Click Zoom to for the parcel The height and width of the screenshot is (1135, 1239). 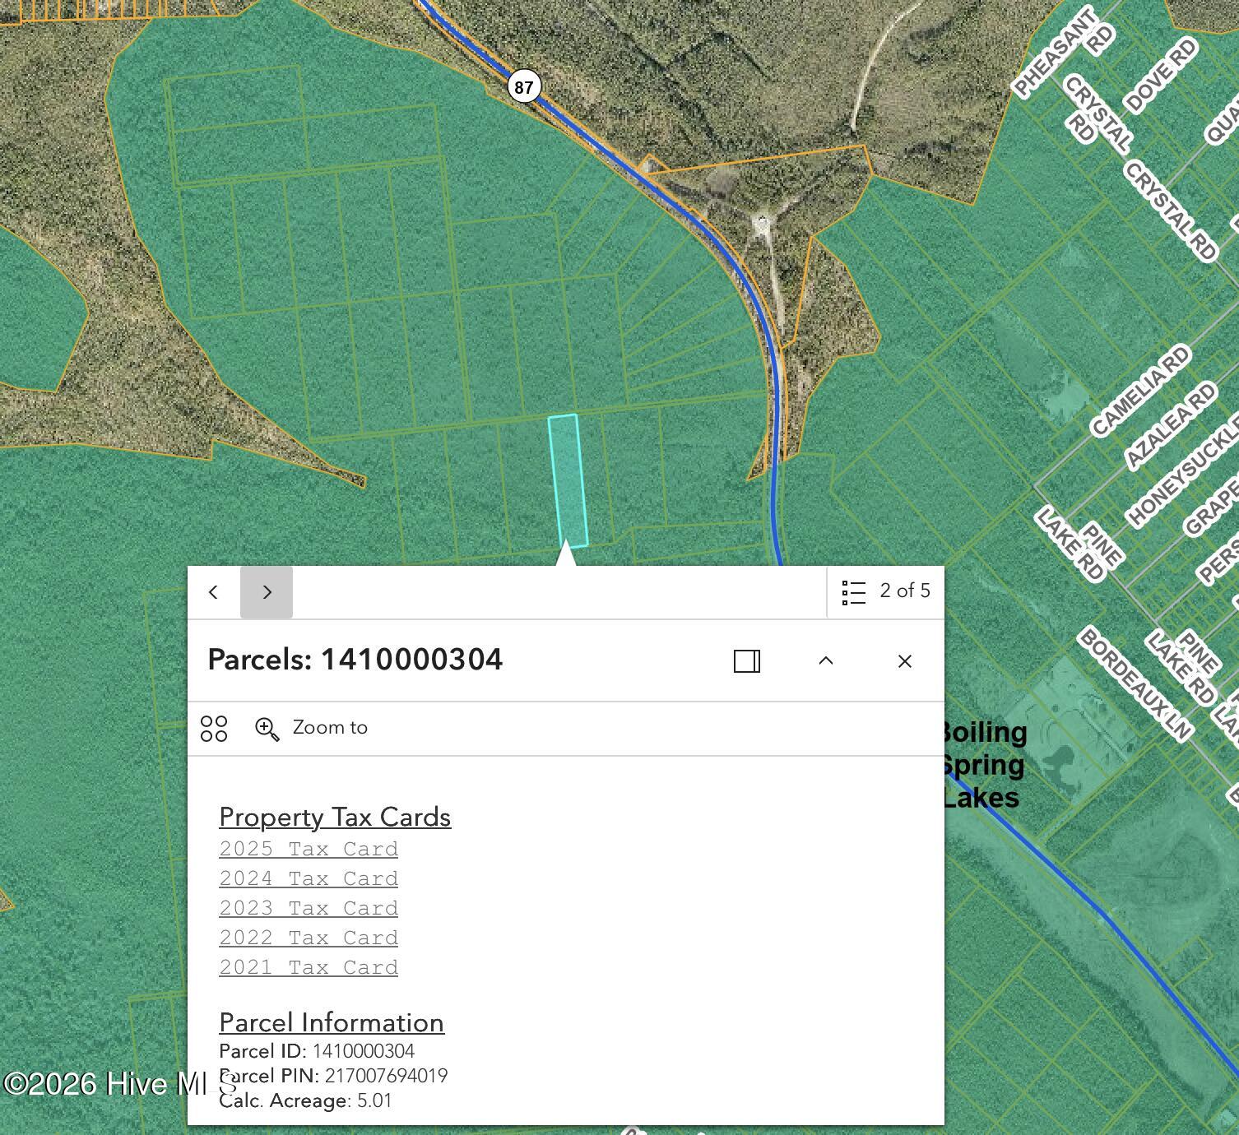[x=313, y=728]
